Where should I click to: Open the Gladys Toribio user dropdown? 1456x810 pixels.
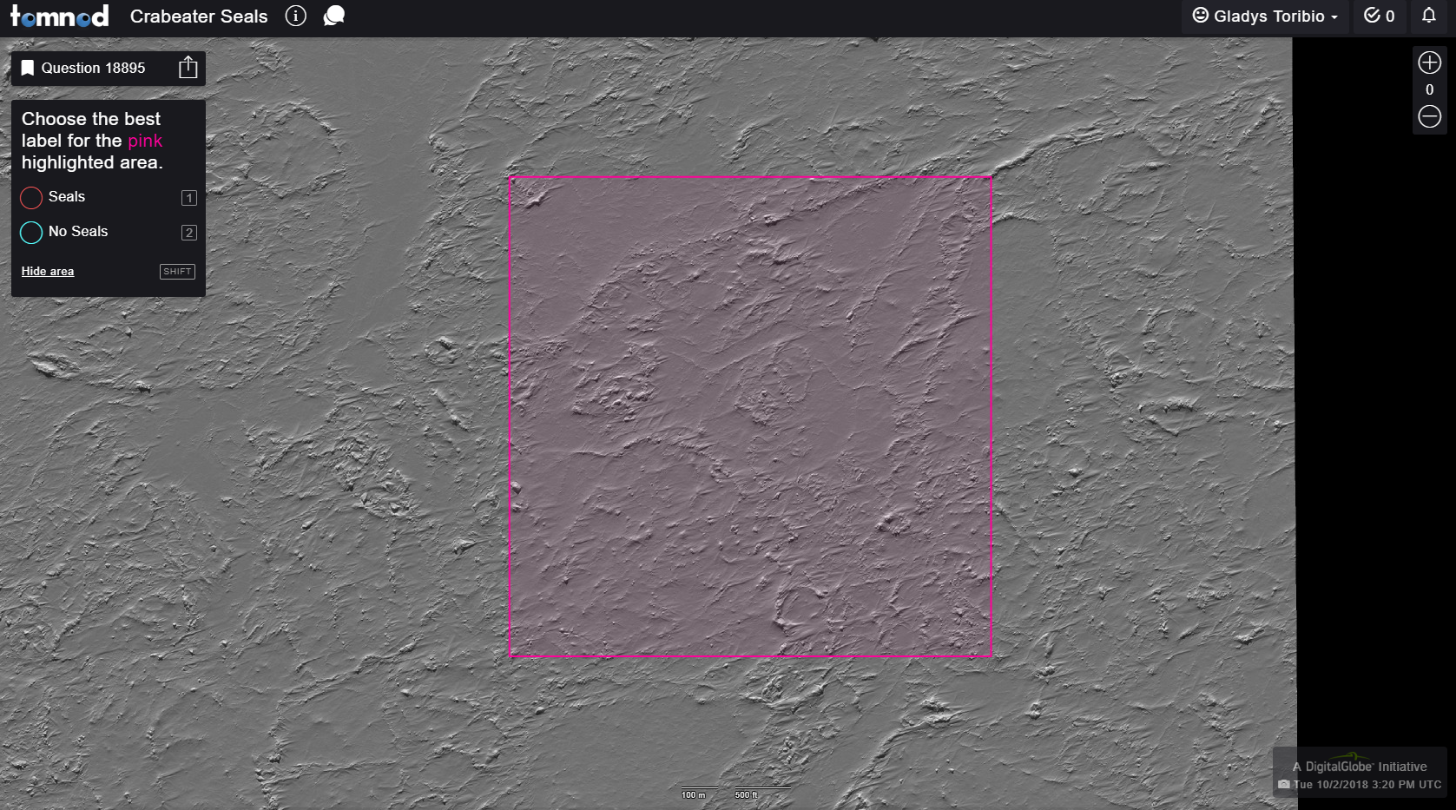pyautogui.click(x=1265, y=16)
